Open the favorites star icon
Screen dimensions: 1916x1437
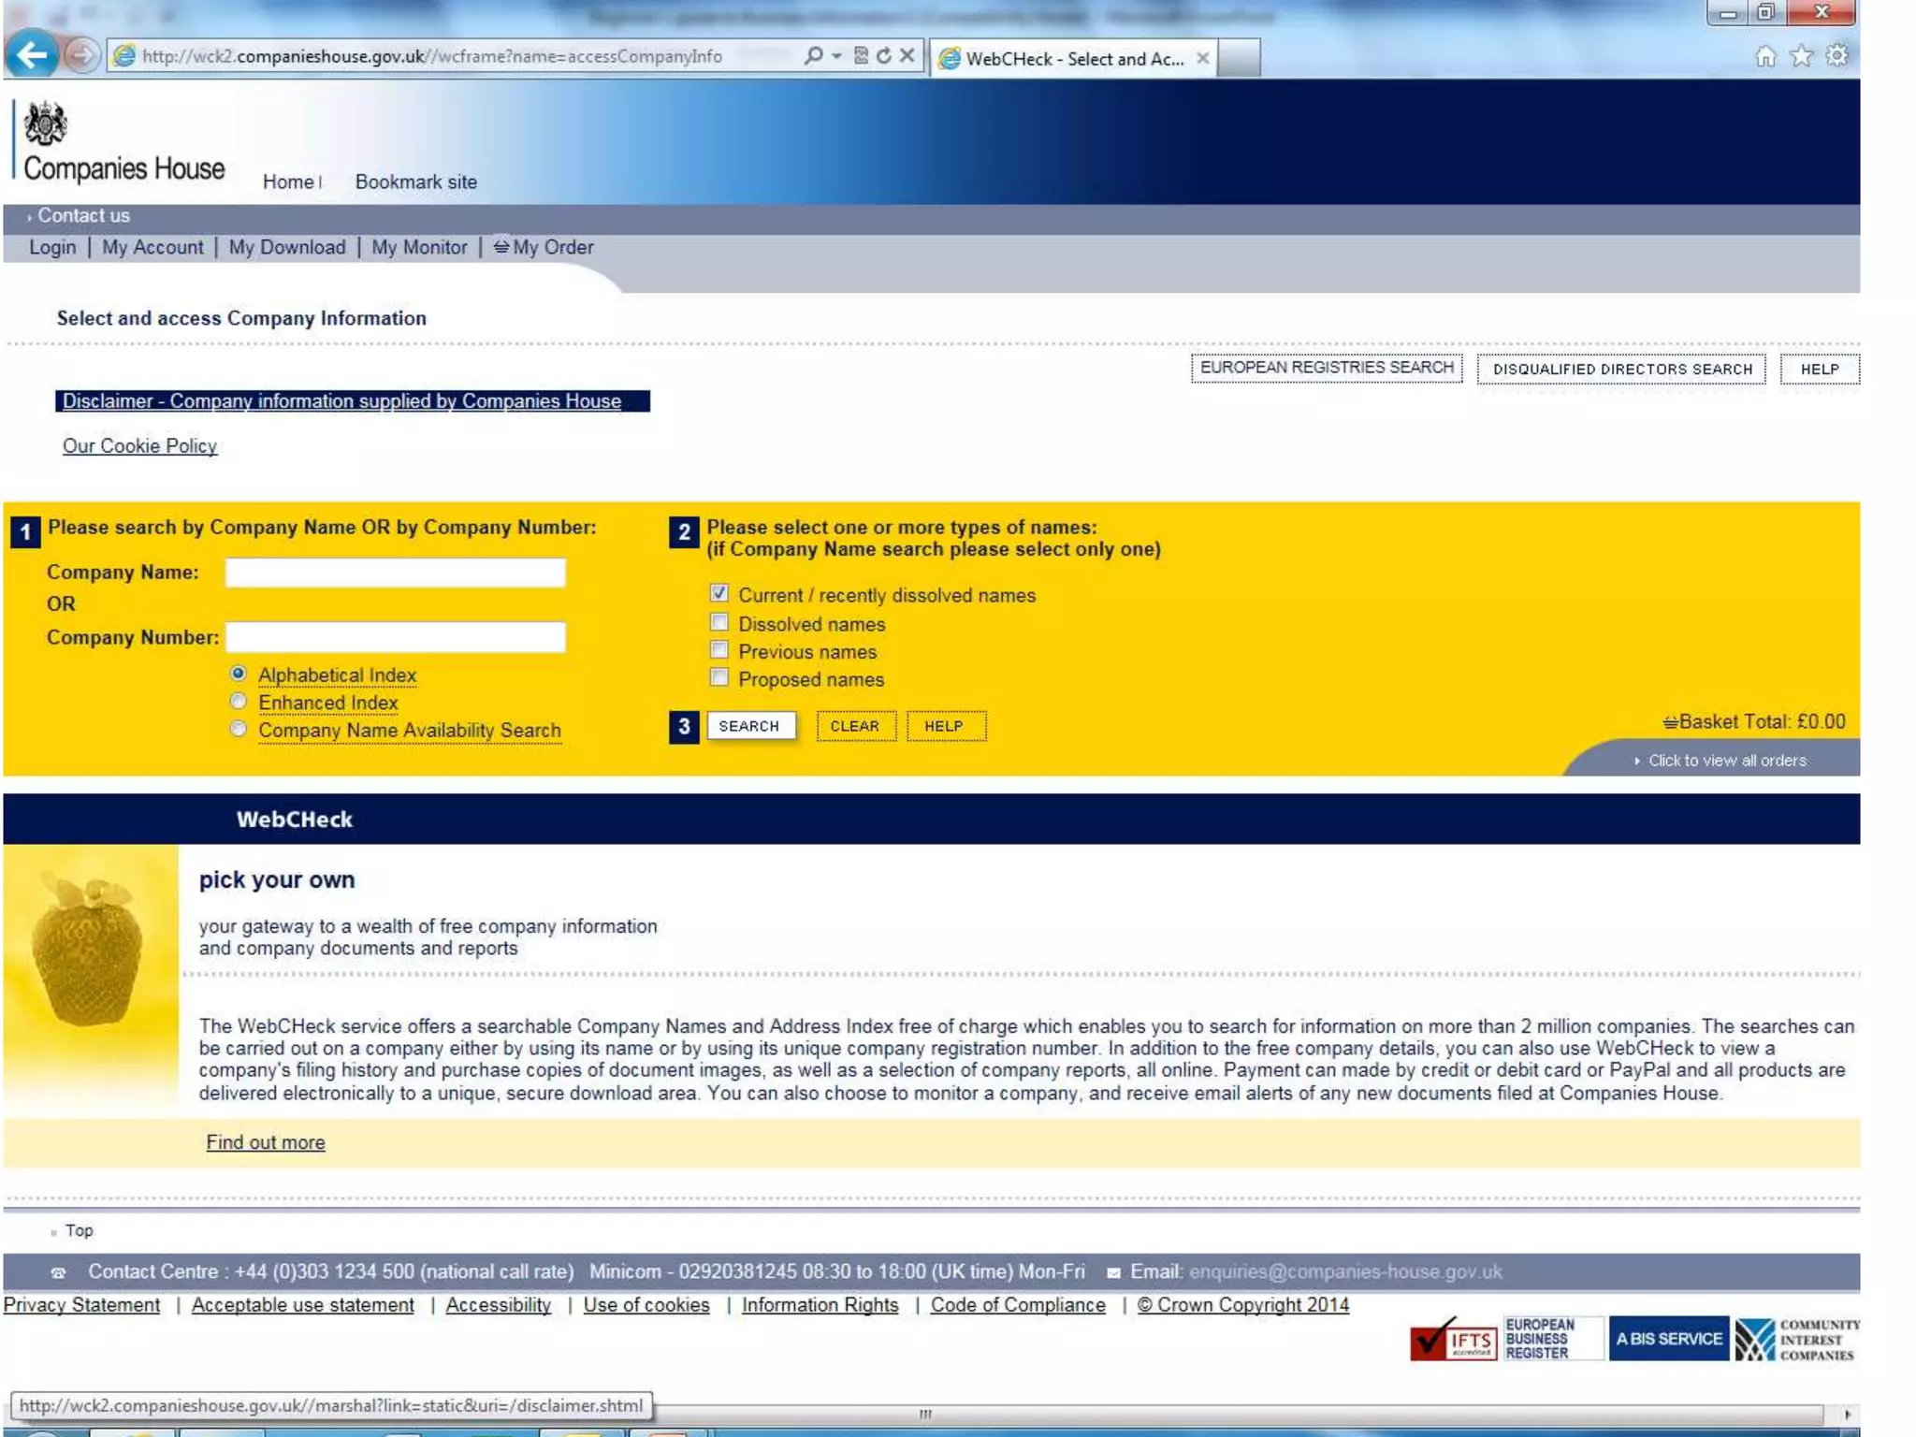coord(1801,56)
